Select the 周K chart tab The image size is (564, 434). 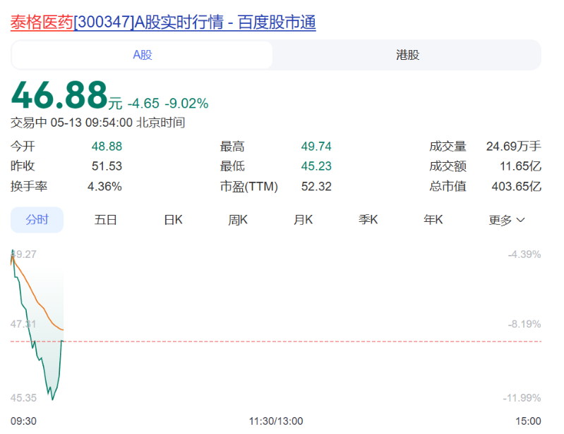pyautogui.click(x=238, y=220)
